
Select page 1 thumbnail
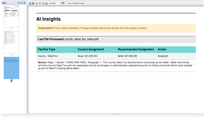tap(11, 16)
